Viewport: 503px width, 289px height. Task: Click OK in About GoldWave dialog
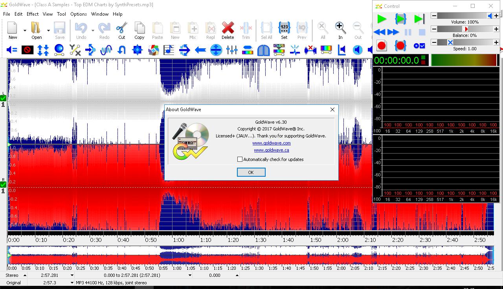(251, 172)
